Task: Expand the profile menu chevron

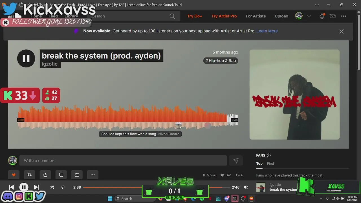Action: click(309, 16)
